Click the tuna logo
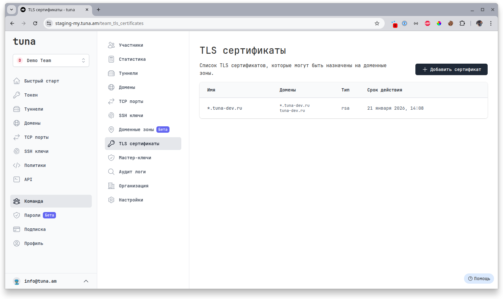The image size is (503, 299). pos(24,42)
